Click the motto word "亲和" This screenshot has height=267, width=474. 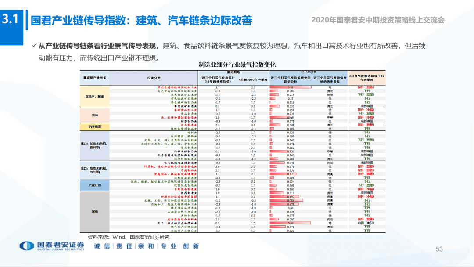click(146, 246)
